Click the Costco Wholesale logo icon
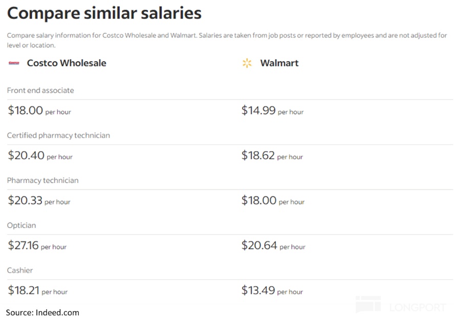454x321 pixels. click(x=14, y=63)
